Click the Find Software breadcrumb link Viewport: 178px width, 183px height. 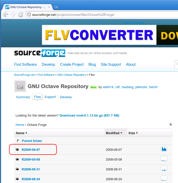click(x=46, y=75)
